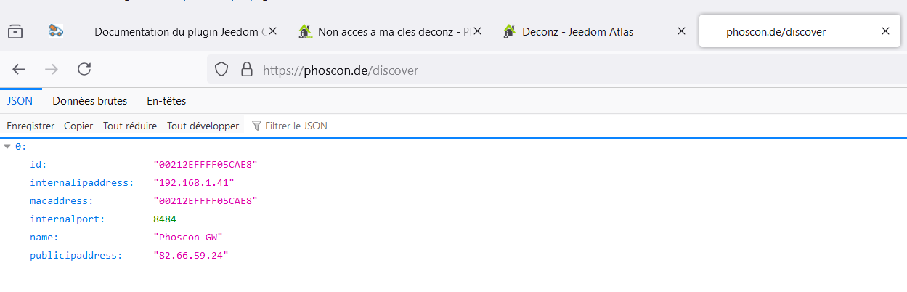This screenshot has height=292, width=907.
Task: Click Tout réduire to collapse all
Action: click(130, 126)
